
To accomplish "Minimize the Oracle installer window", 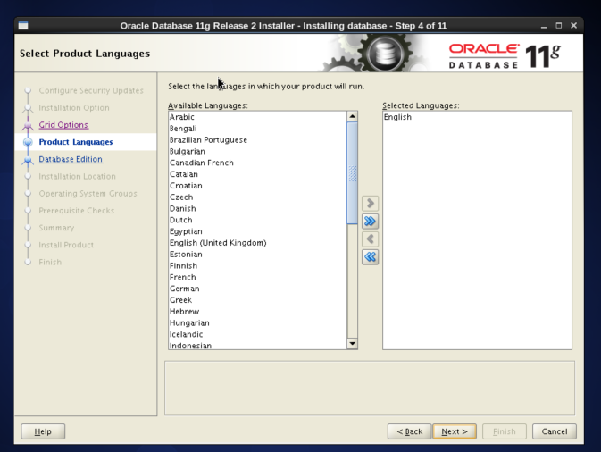I will (544, 26).
